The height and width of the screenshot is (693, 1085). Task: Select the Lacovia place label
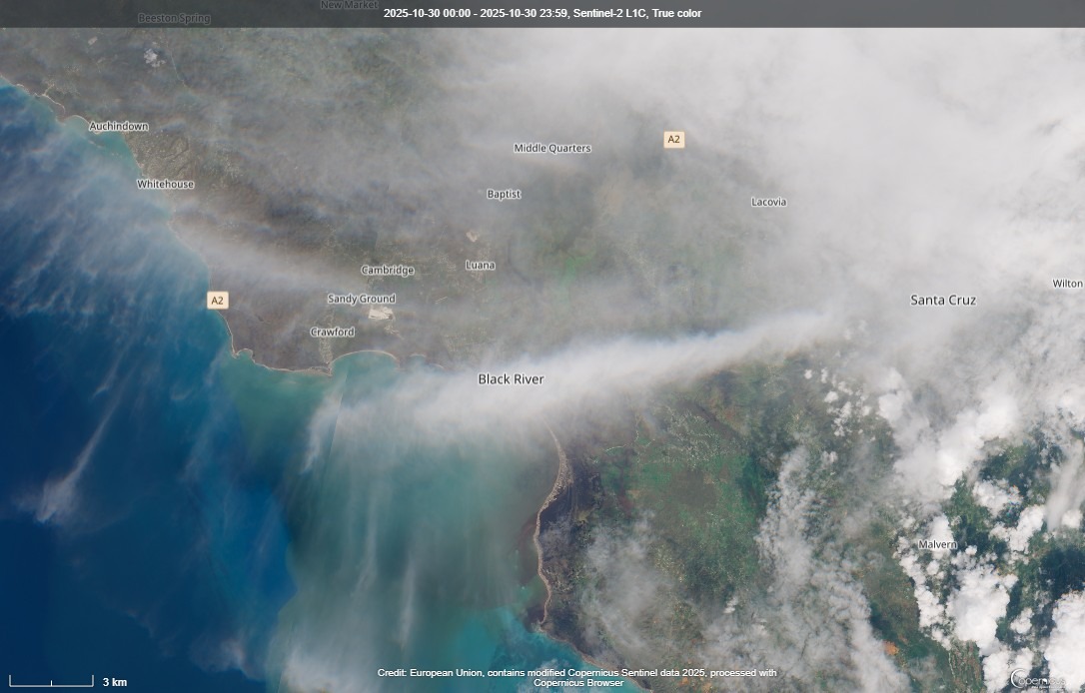(x=768, y=202)
